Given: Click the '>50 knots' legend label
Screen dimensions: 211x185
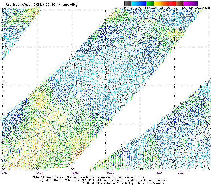Looking at the screenshot, I should tap(203, 8).
